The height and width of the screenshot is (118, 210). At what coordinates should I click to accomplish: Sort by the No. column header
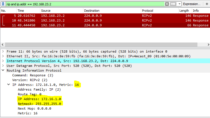pos(8,11)
